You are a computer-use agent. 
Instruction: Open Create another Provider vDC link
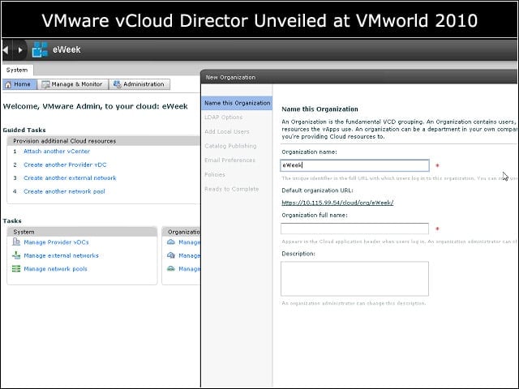coord(65,165)
